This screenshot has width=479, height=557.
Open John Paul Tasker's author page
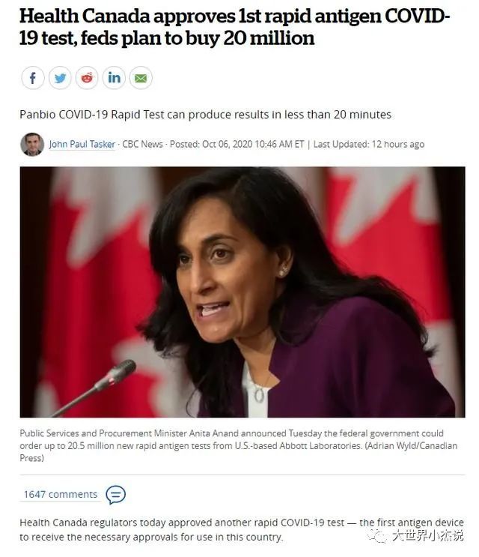[x=82, y=144]
